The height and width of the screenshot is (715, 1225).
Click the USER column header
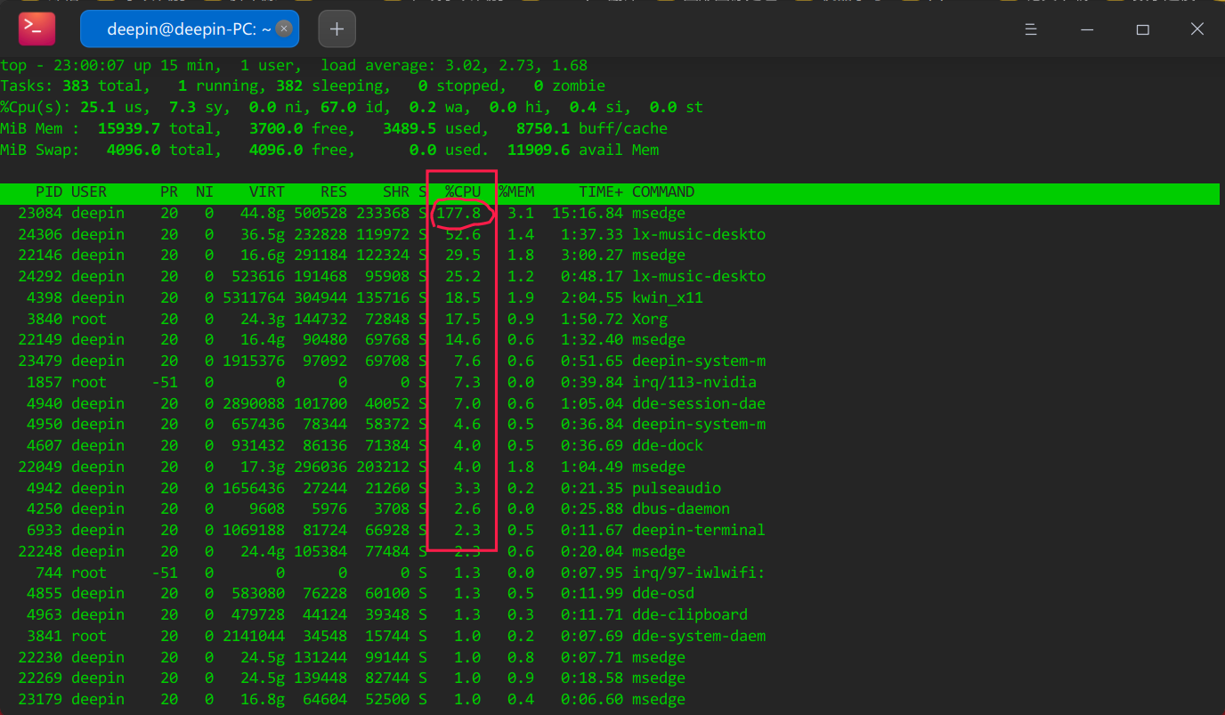pos(89,192)
